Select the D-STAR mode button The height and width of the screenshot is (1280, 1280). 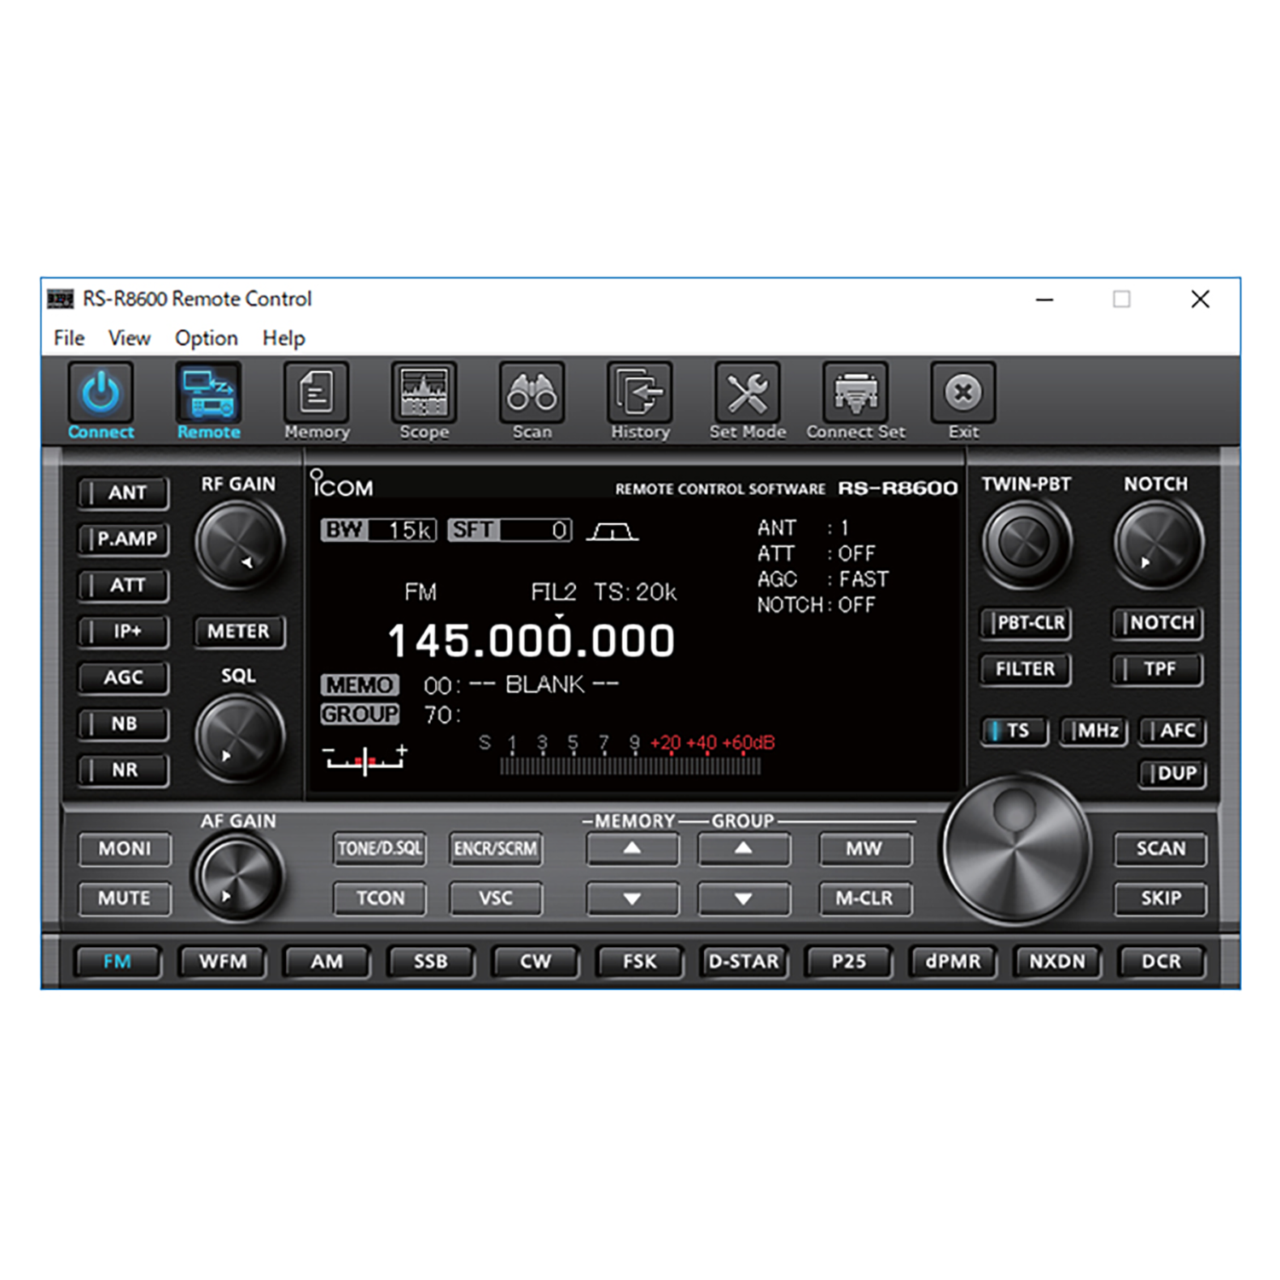point(743,962)
